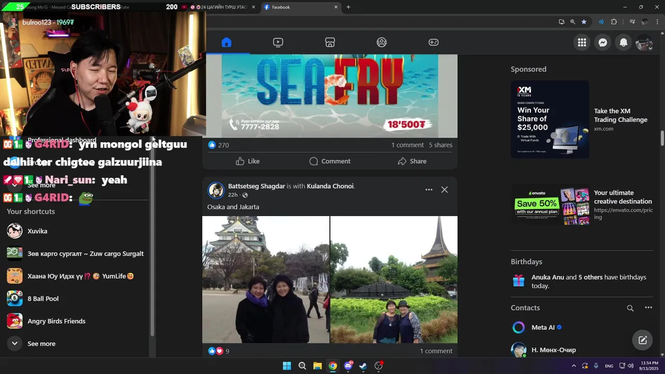Open Discord from taskbar
The height and width of the screenshot is (374, 665).
348,366
